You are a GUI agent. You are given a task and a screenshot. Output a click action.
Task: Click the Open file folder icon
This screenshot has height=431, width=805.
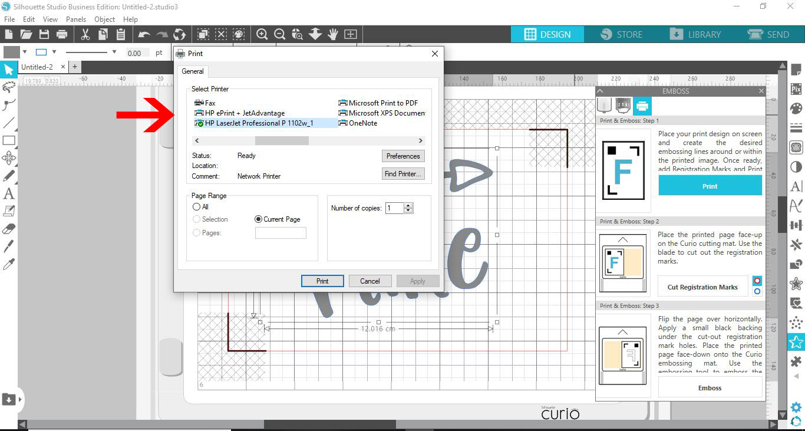point(26,34)
